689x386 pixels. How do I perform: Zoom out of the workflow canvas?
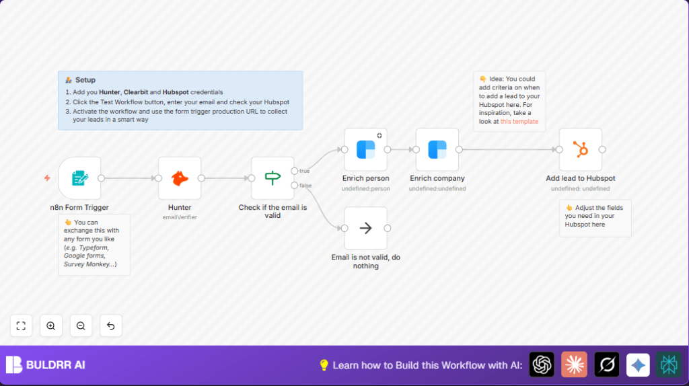click(x=81, y=326)
